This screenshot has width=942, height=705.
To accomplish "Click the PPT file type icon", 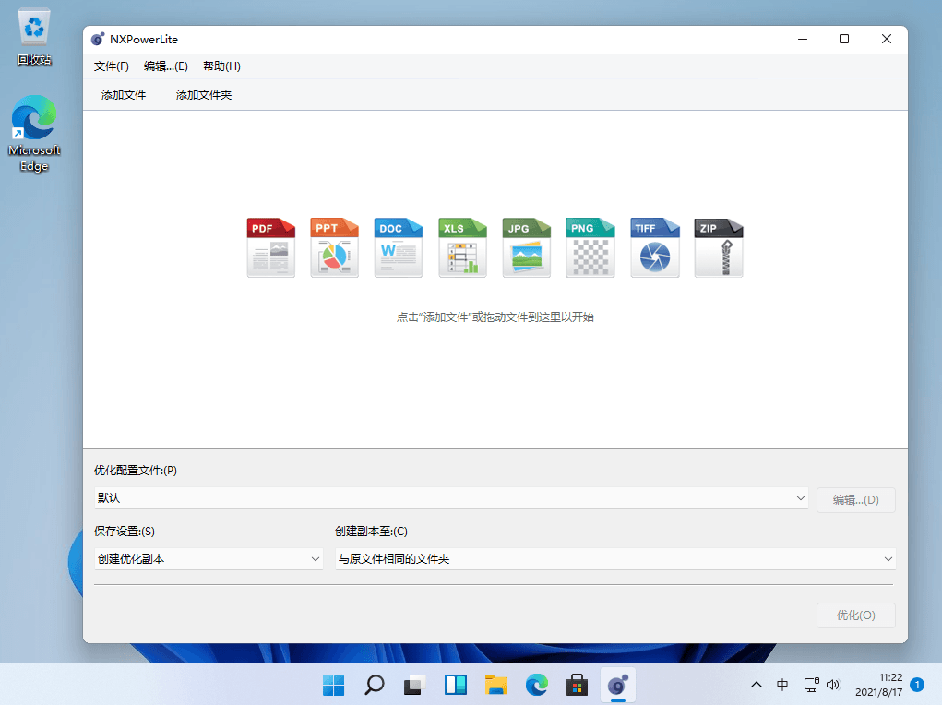I will 335,247.
